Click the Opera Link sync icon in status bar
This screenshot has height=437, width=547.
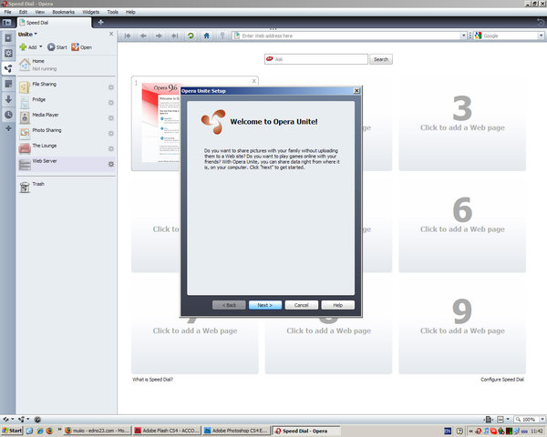(6, 420)
